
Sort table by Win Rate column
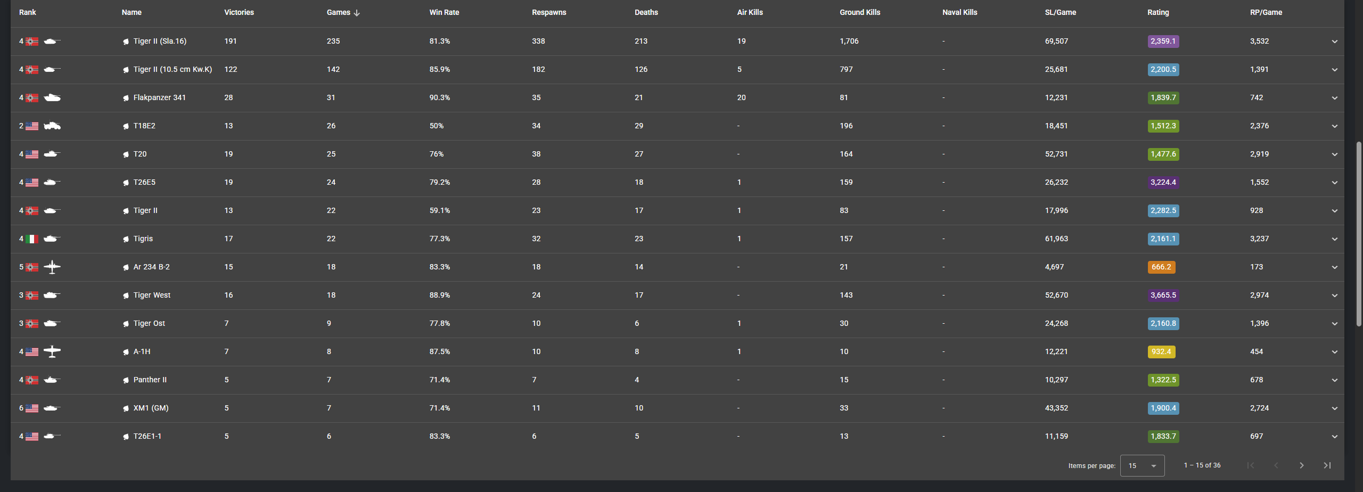[x=444, y=12]
